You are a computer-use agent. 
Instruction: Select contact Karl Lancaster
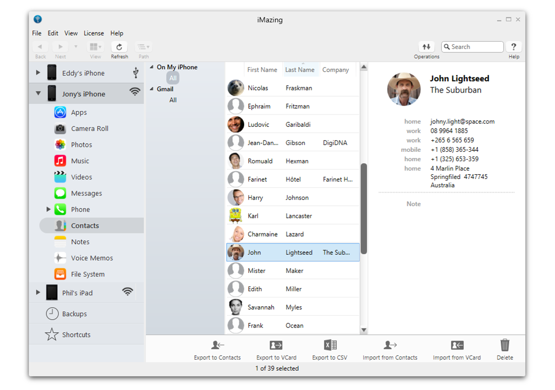pos(293,216)
